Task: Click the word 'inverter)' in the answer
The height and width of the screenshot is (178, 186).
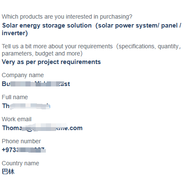Action: (x=15, y=33)
